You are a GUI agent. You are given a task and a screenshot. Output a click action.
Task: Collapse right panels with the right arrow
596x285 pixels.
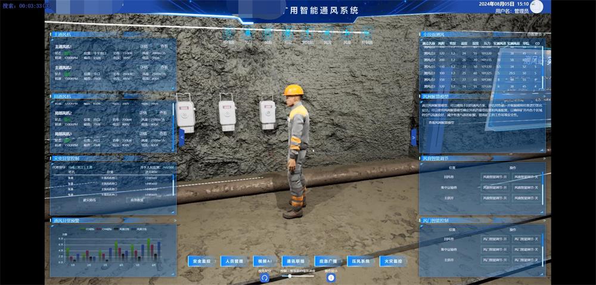point(414,137)
